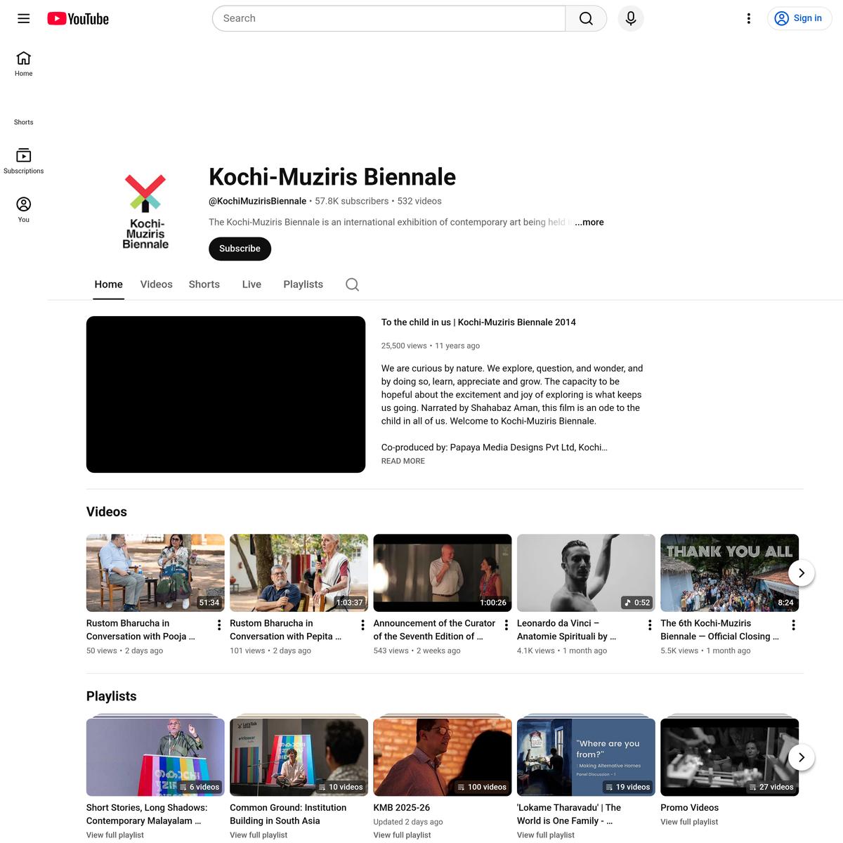Click the search magnifier button

coord(586,18)
